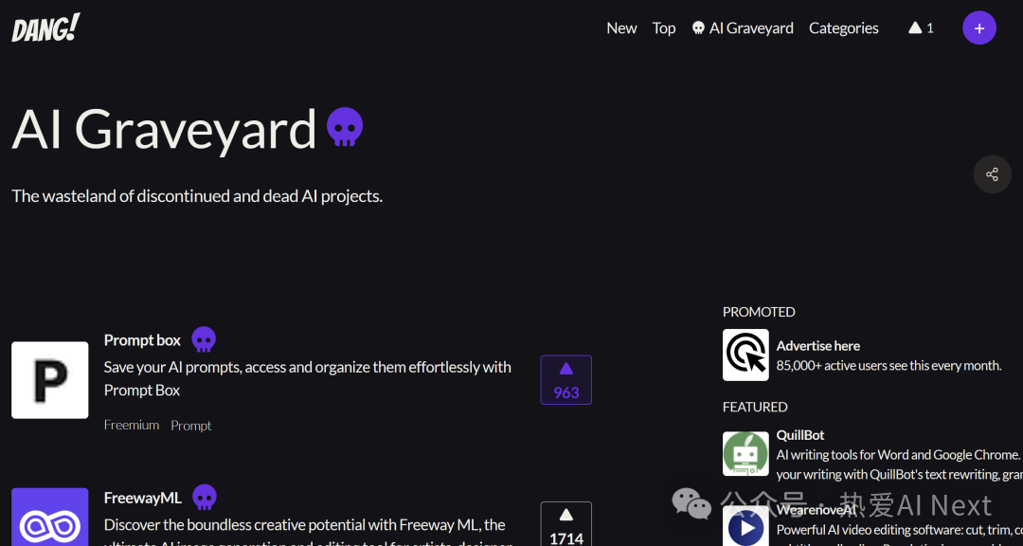Screen dimensions: 1023x546
Task: Click the skull icon next to Prompt box
Action: (x=204, y=339)
